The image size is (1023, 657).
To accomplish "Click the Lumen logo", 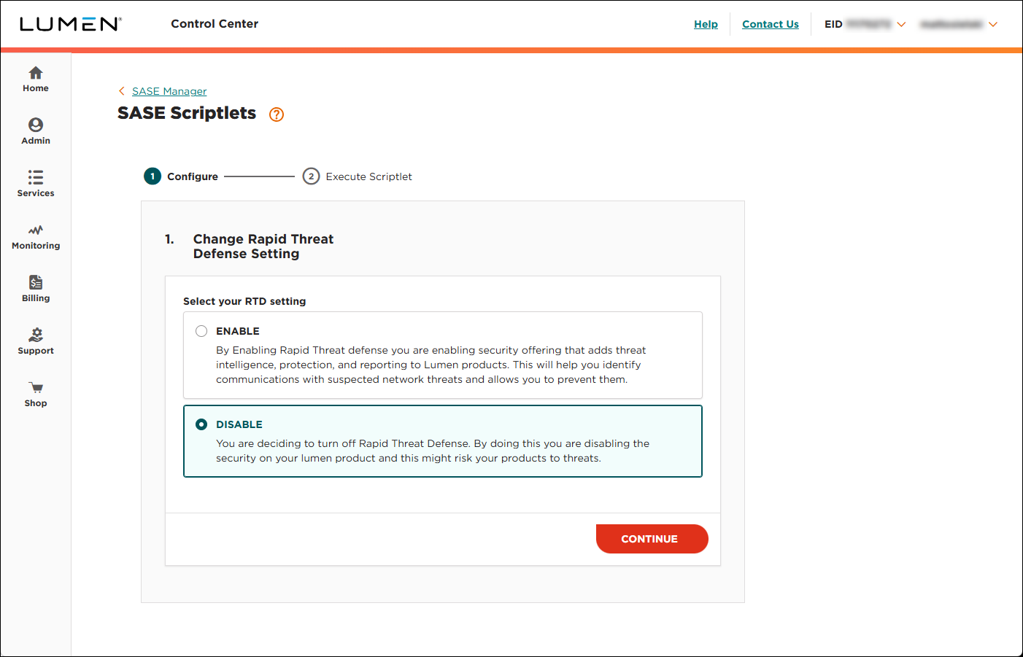I will pos(71,24).
